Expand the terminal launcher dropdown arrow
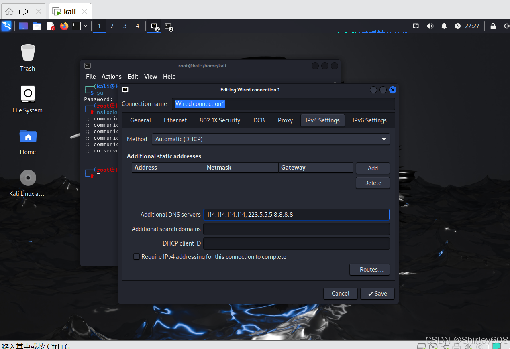 (86, 26)
